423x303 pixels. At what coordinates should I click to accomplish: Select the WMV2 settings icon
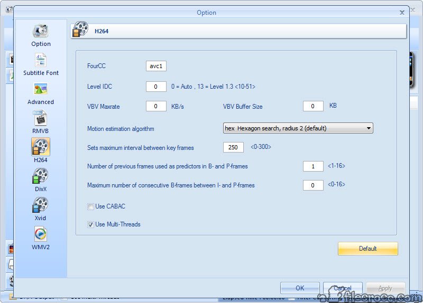click(41, 234)
